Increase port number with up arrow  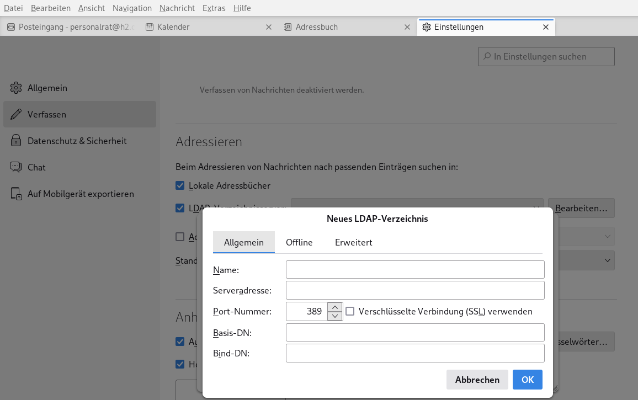[x=335, y=307]
